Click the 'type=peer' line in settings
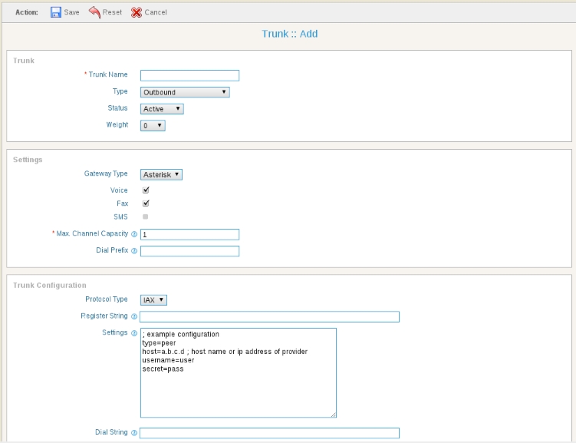This screenshot has height=443, width=576. (x=159, y=343)
